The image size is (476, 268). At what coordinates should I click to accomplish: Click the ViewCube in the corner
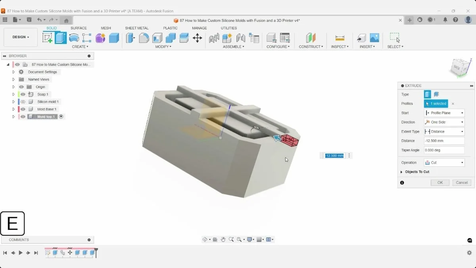(x=460, y=67)
